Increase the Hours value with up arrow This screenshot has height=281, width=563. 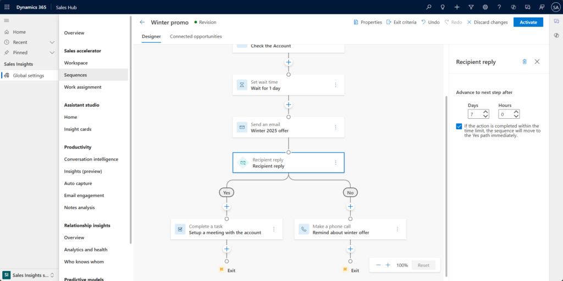516,112
